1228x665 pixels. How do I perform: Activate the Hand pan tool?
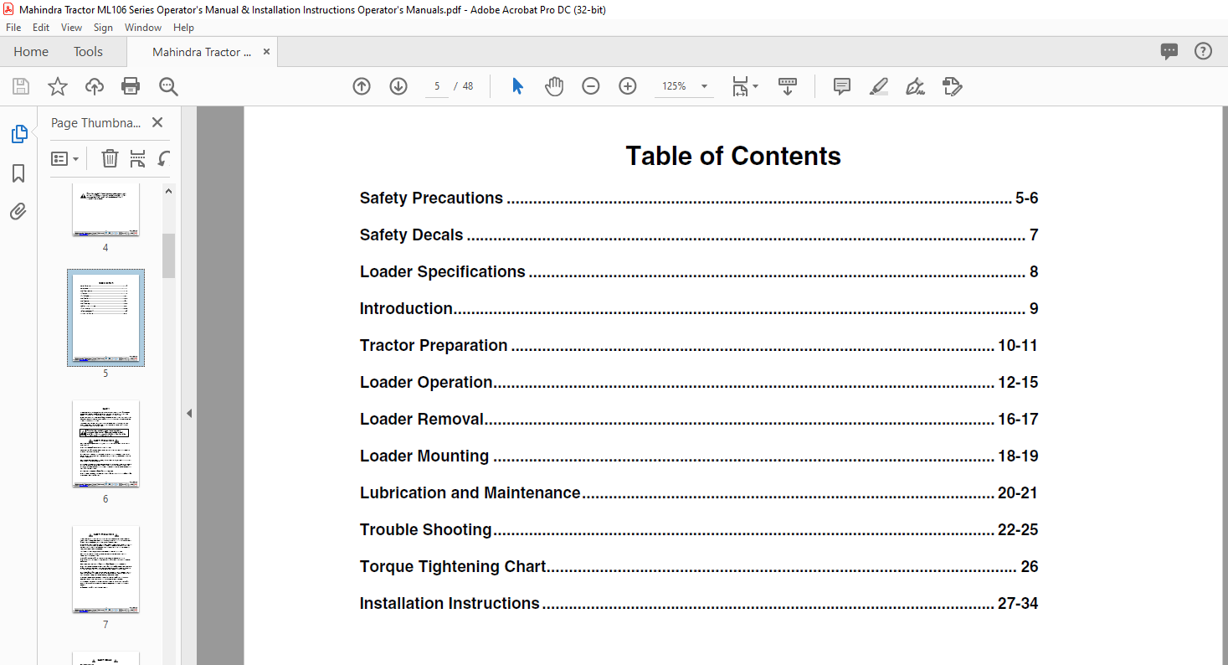(x=554, y=86)
